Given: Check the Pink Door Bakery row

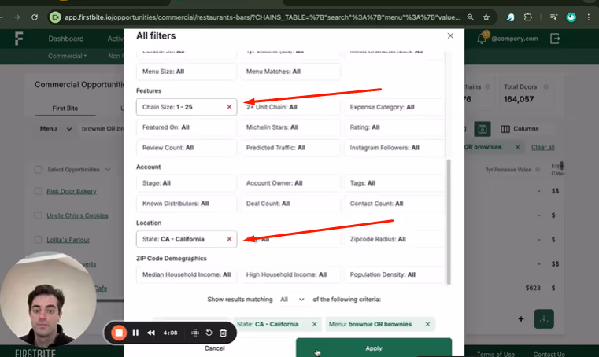Looking at the screenshot, I should pyautogui.click(x=38, y=191).
